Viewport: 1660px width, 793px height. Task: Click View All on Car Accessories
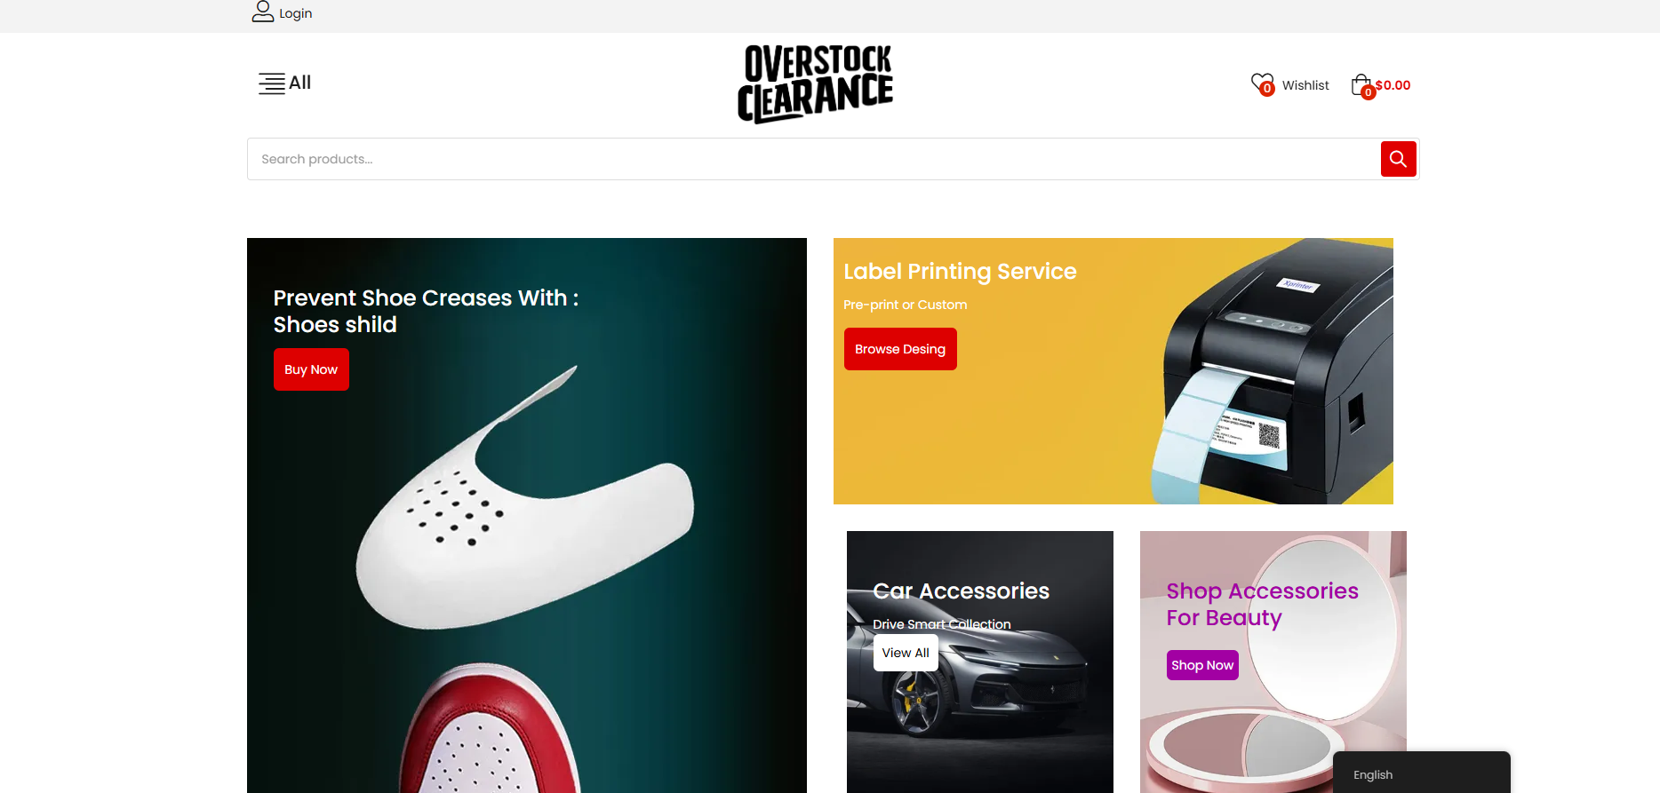pyautogui.click(x=906, y=653)
